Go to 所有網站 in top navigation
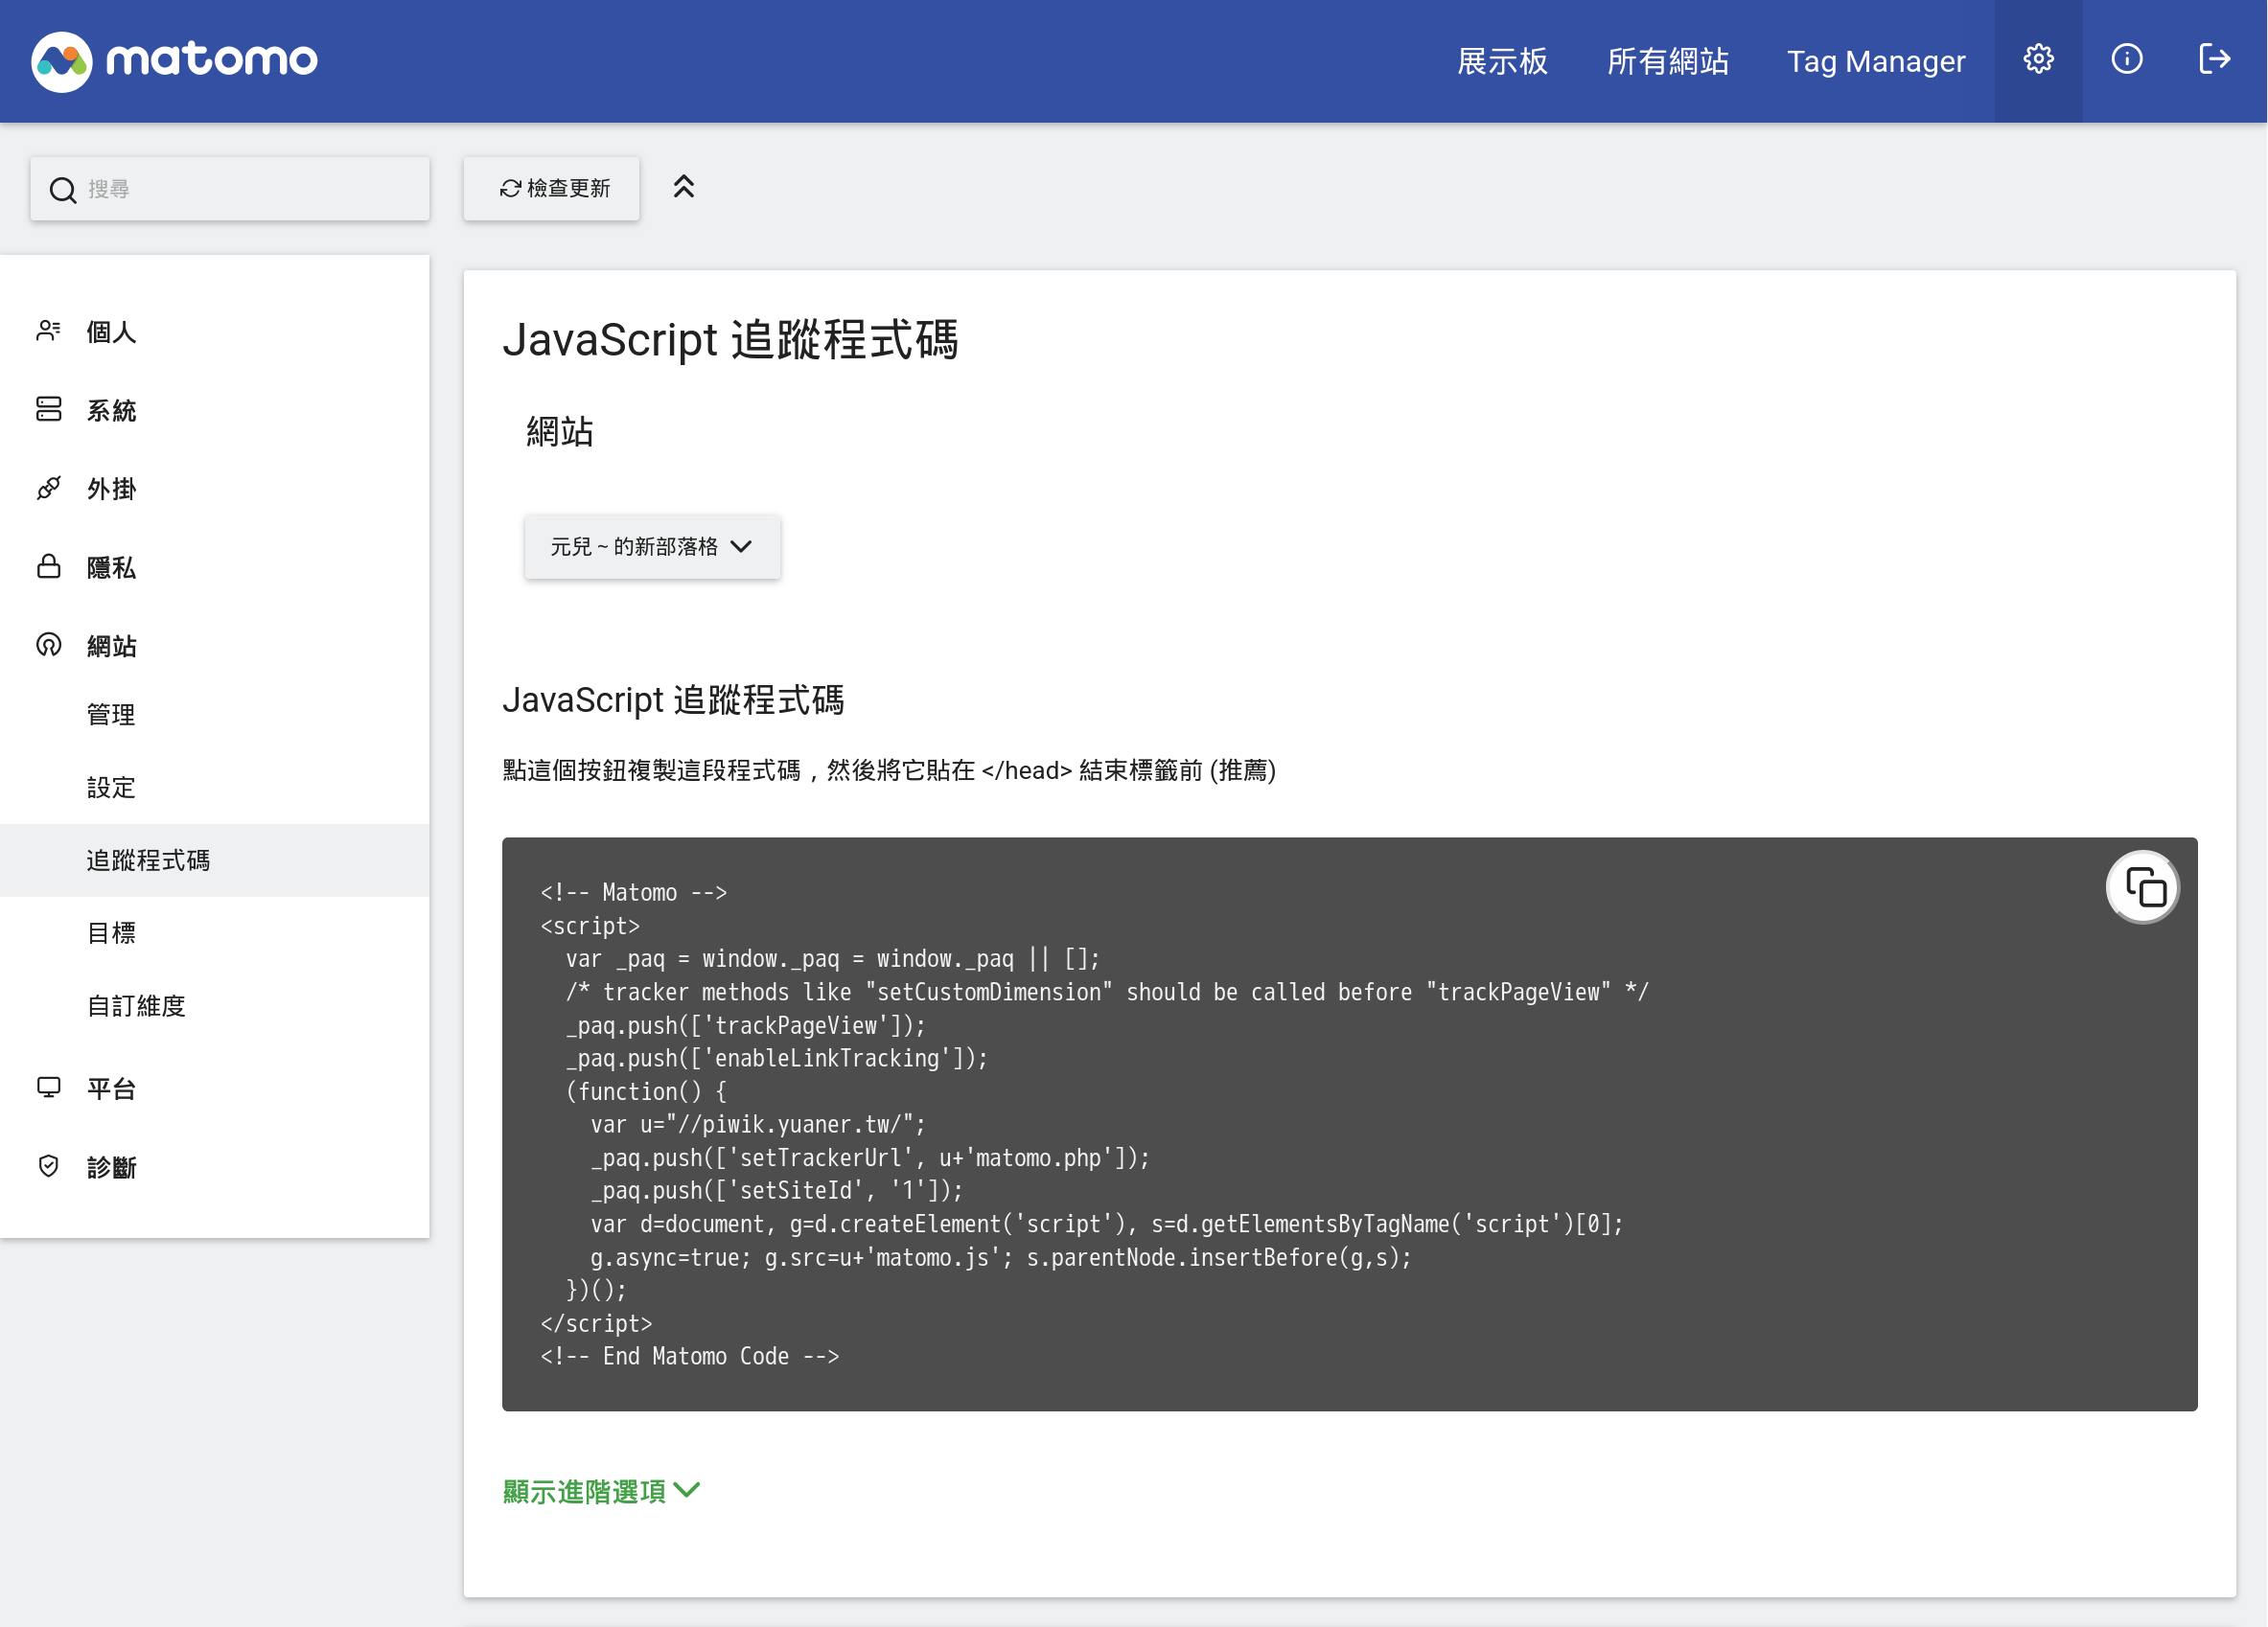The width and height of the screenshot is (2268, 1627). pyautogui.click(x=1667, y=62)
